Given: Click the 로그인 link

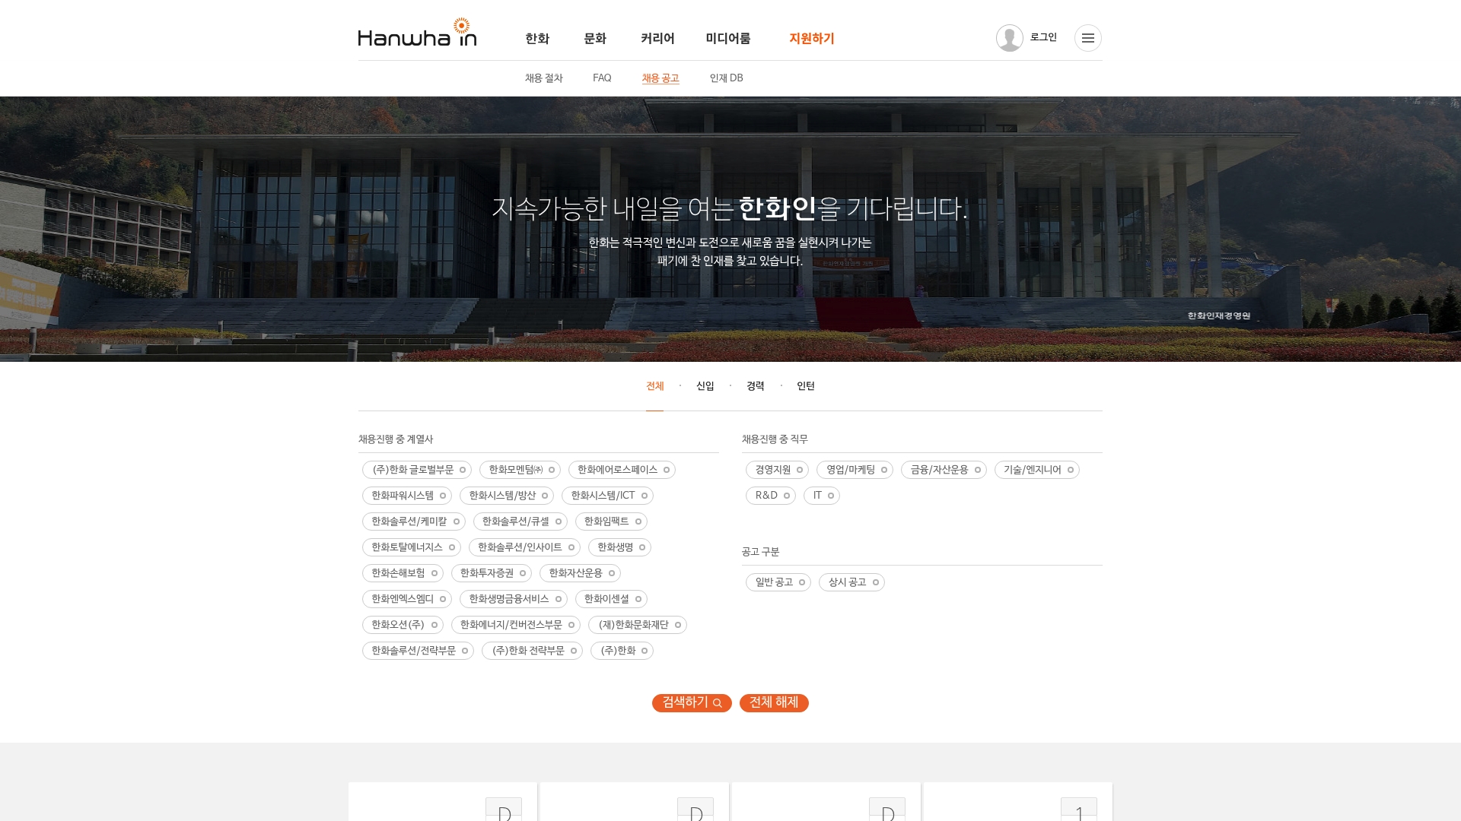Looking at the screenshot, I should [x=1043, y=37].
